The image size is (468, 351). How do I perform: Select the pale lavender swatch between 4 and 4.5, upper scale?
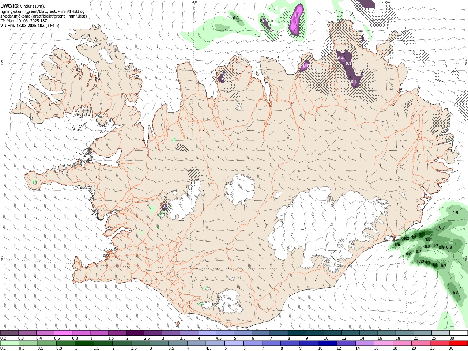[207, 333]
